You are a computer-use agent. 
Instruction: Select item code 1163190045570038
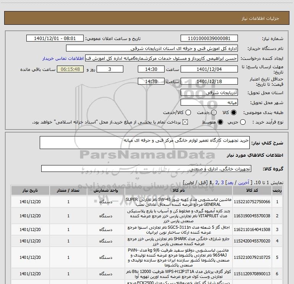252,216
